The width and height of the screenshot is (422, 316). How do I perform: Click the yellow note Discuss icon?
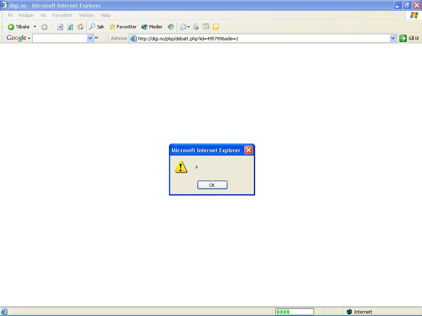216,27
